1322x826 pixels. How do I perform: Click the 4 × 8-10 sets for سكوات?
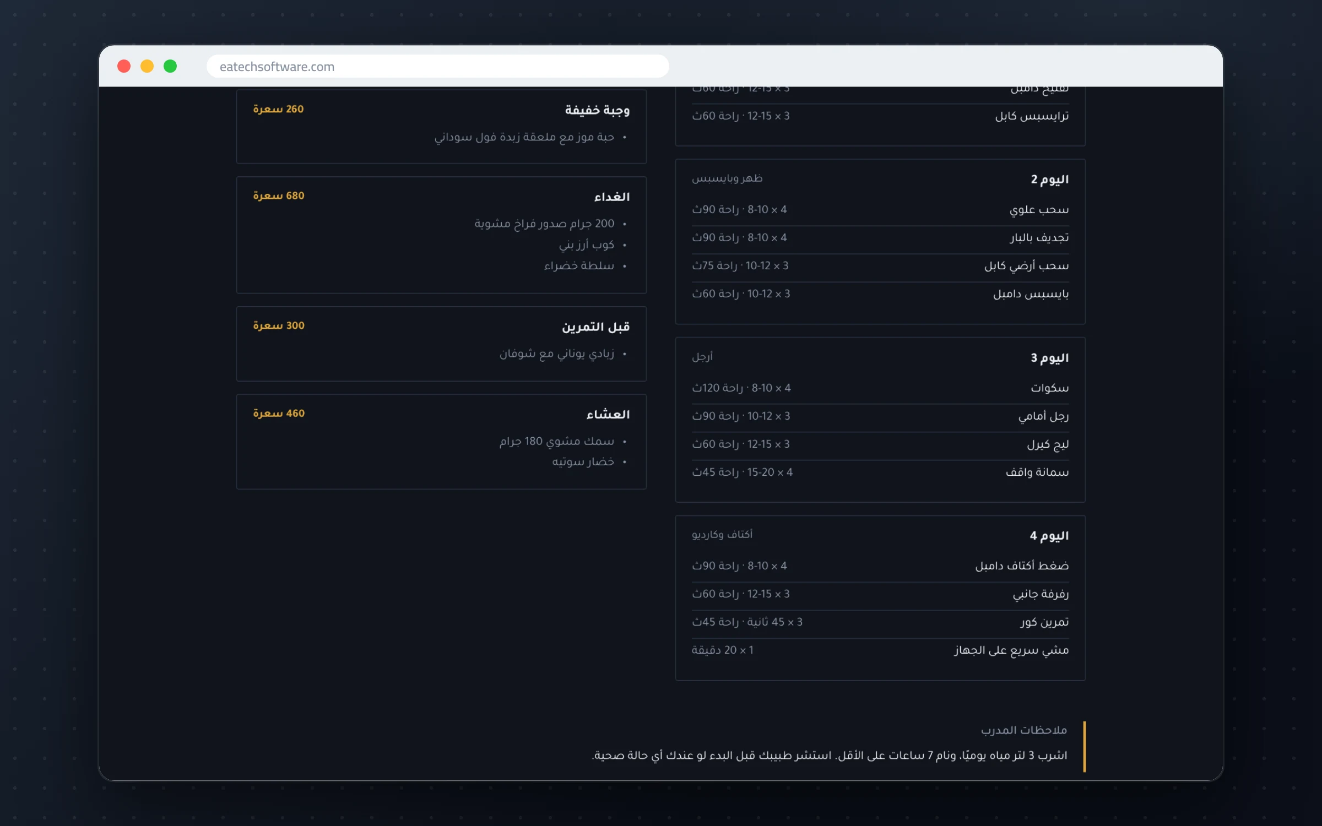(x=771, y=388)
